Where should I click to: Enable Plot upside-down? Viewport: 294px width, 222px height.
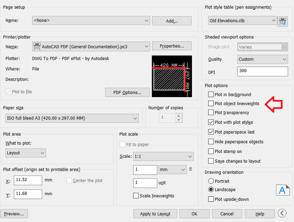[211, 199]
